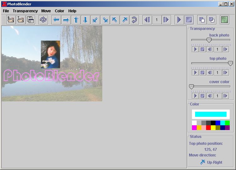Pick the green color swatch
236x170 pixels.
pyautogui.click(x=227, y=123)
